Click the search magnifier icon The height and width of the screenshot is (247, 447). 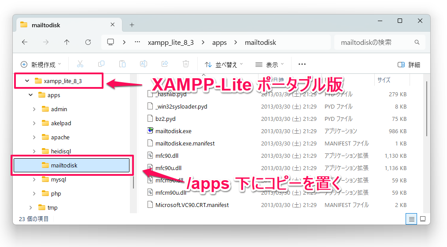coord(417,42)
